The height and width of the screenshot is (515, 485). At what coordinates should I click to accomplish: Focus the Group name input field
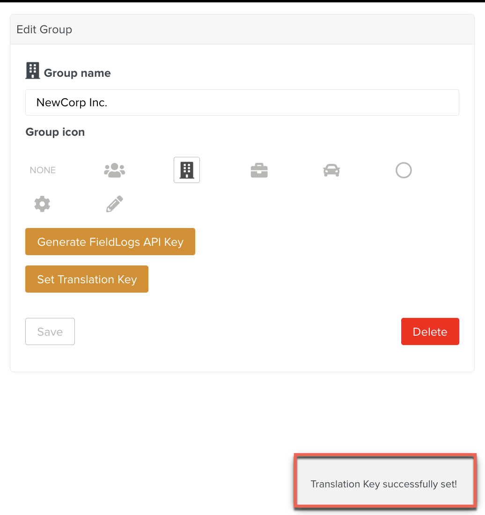(242, 103)
